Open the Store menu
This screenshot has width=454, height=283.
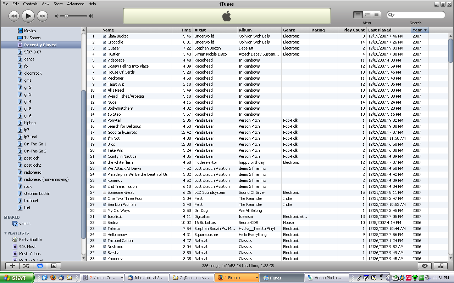pos(58,4)
